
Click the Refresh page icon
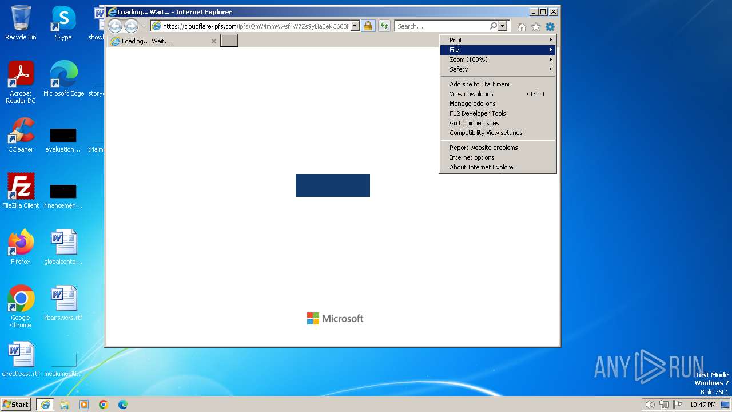pyautogui.click(x=384, y=26)
